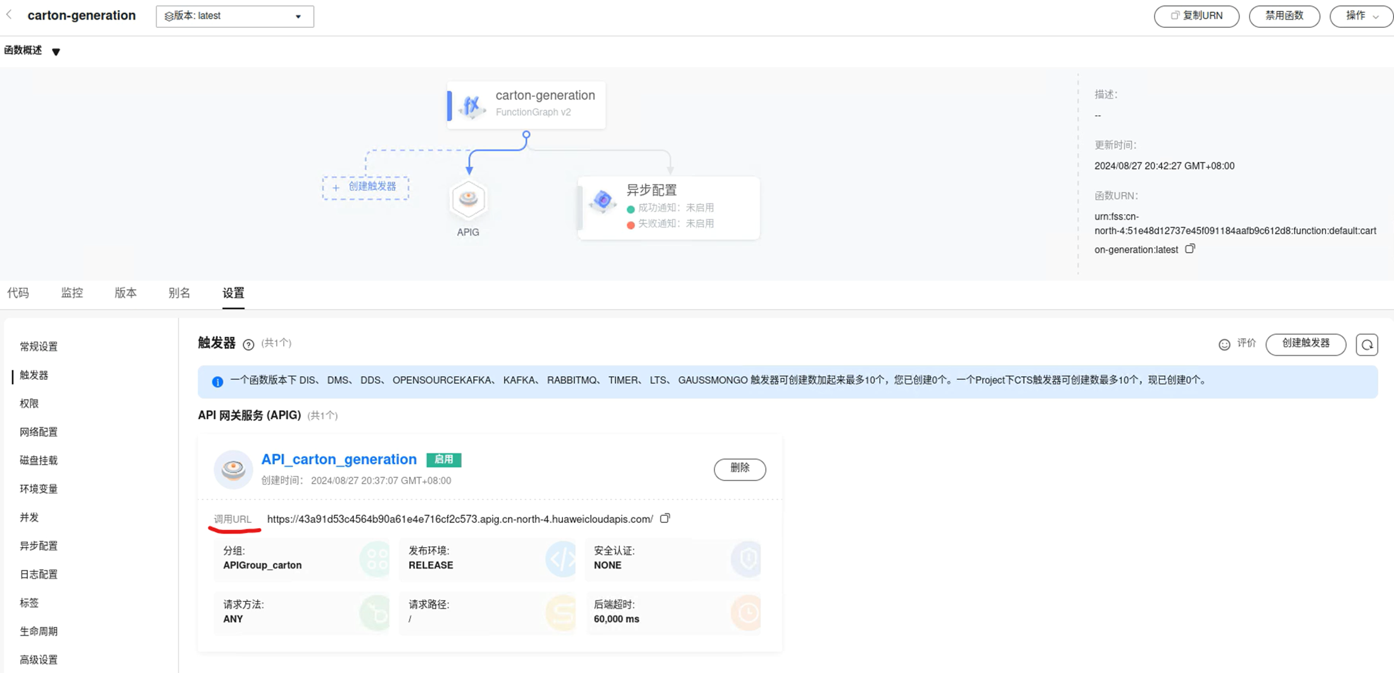Click the 创建触发器 button at right
Screen dimensions: 1394x673
tap(1305, 344)
